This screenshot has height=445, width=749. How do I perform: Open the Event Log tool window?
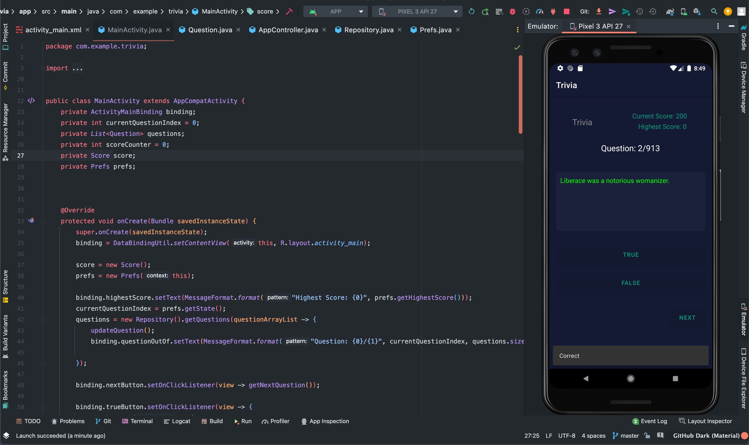pyautogui.click(x=650, y=421)
